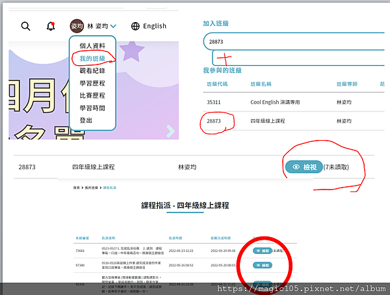Expand the 林姿均 account dropdown arrow
This screenshot has height=295, width=390.
[x=113, y=26]
